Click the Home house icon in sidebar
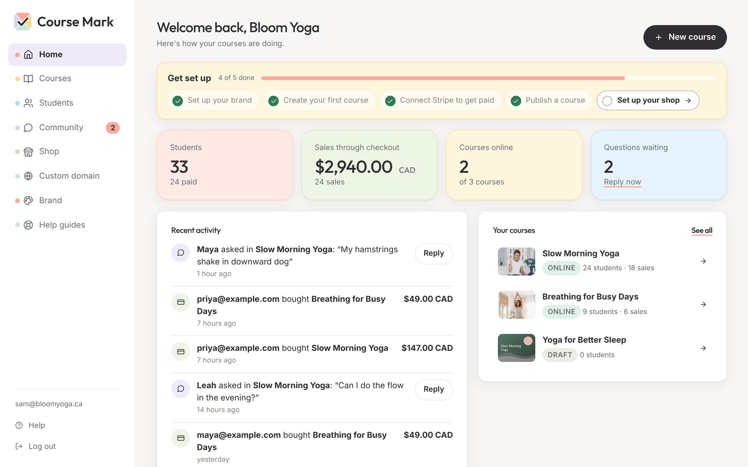Viewport: 748px width, 467px height. point(29,55)
